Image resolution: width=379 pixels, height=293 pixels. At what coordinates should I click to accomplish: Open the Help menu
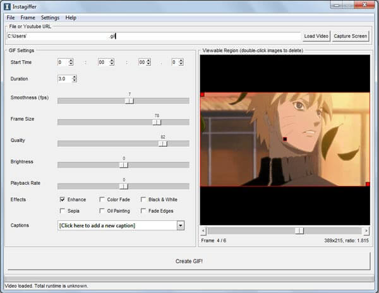point(71,18)
